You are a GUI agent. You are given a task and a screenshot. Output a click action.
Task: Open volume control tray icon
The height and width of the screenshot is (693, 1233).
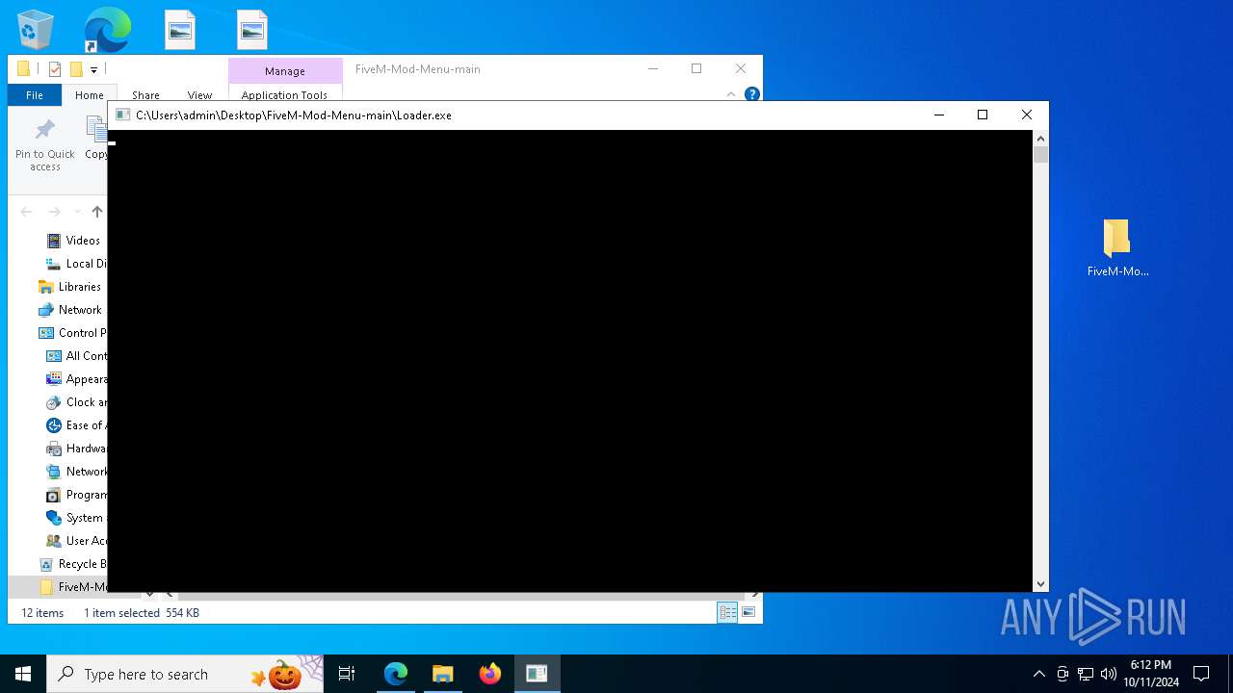1109,674
